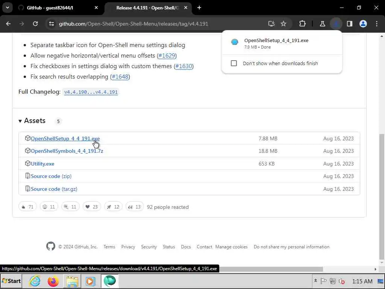The height and width of the screenshot is (289, 385).
Task: Open the Chrome profile avatar
Action: [x=363, y=24]
